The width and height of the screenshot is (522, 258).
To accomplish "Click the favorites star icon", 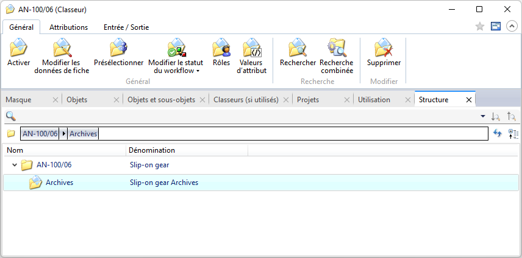I will [480, 26].
